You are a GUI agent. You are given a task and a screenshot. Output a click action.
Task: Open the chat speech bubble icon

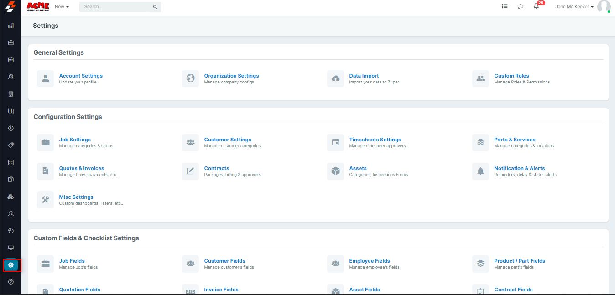[x=520, y=7]
